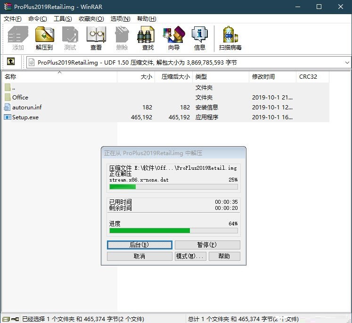Click status bar total (总计) summary

[x=243, y=319]
